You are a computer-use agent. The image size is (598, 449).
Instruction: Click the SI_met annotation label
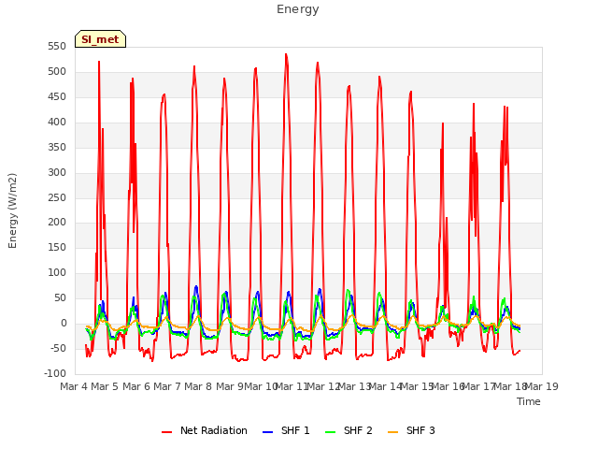100,39
